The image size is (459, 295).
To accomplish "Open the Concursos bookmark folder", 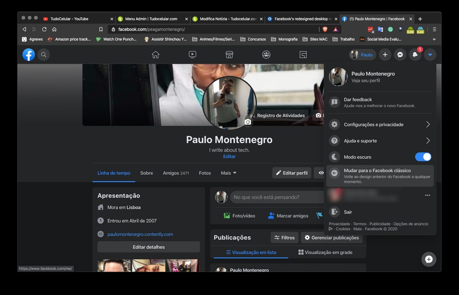I will [253, 39].
